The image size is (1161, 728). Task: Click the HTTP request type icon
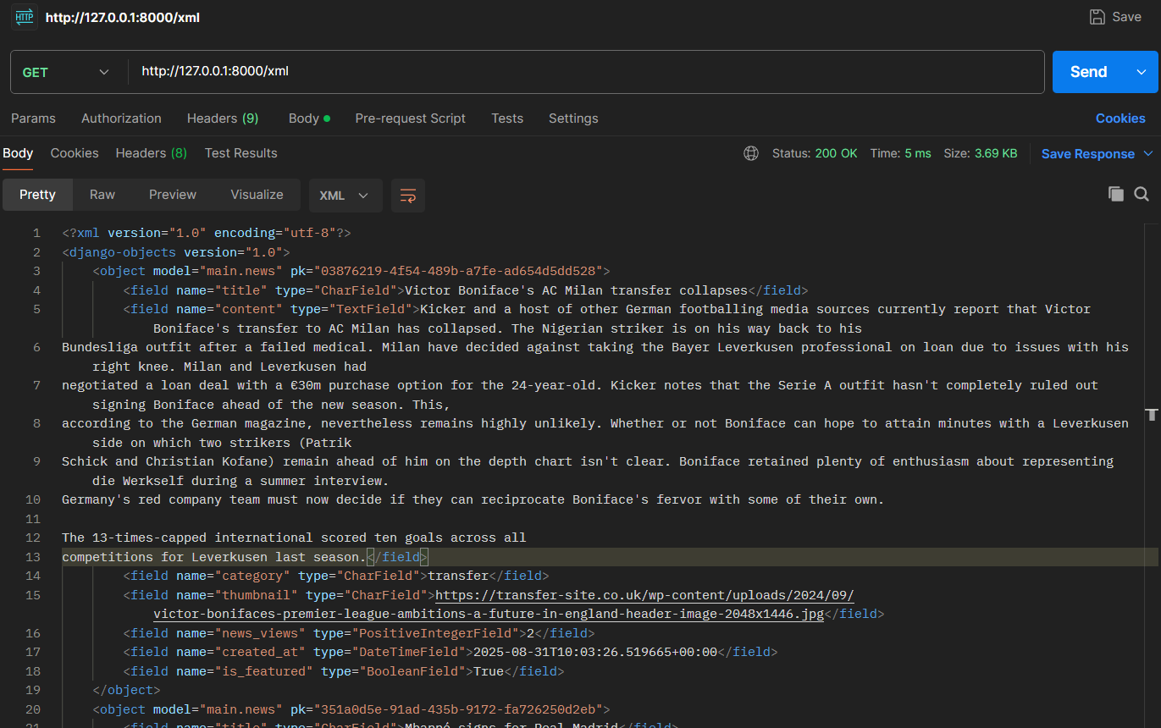25,17
